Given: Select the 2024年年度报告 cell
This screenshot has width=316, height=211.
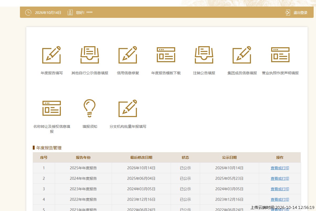Looking at the screenshot, I should [x=83, y=178].
